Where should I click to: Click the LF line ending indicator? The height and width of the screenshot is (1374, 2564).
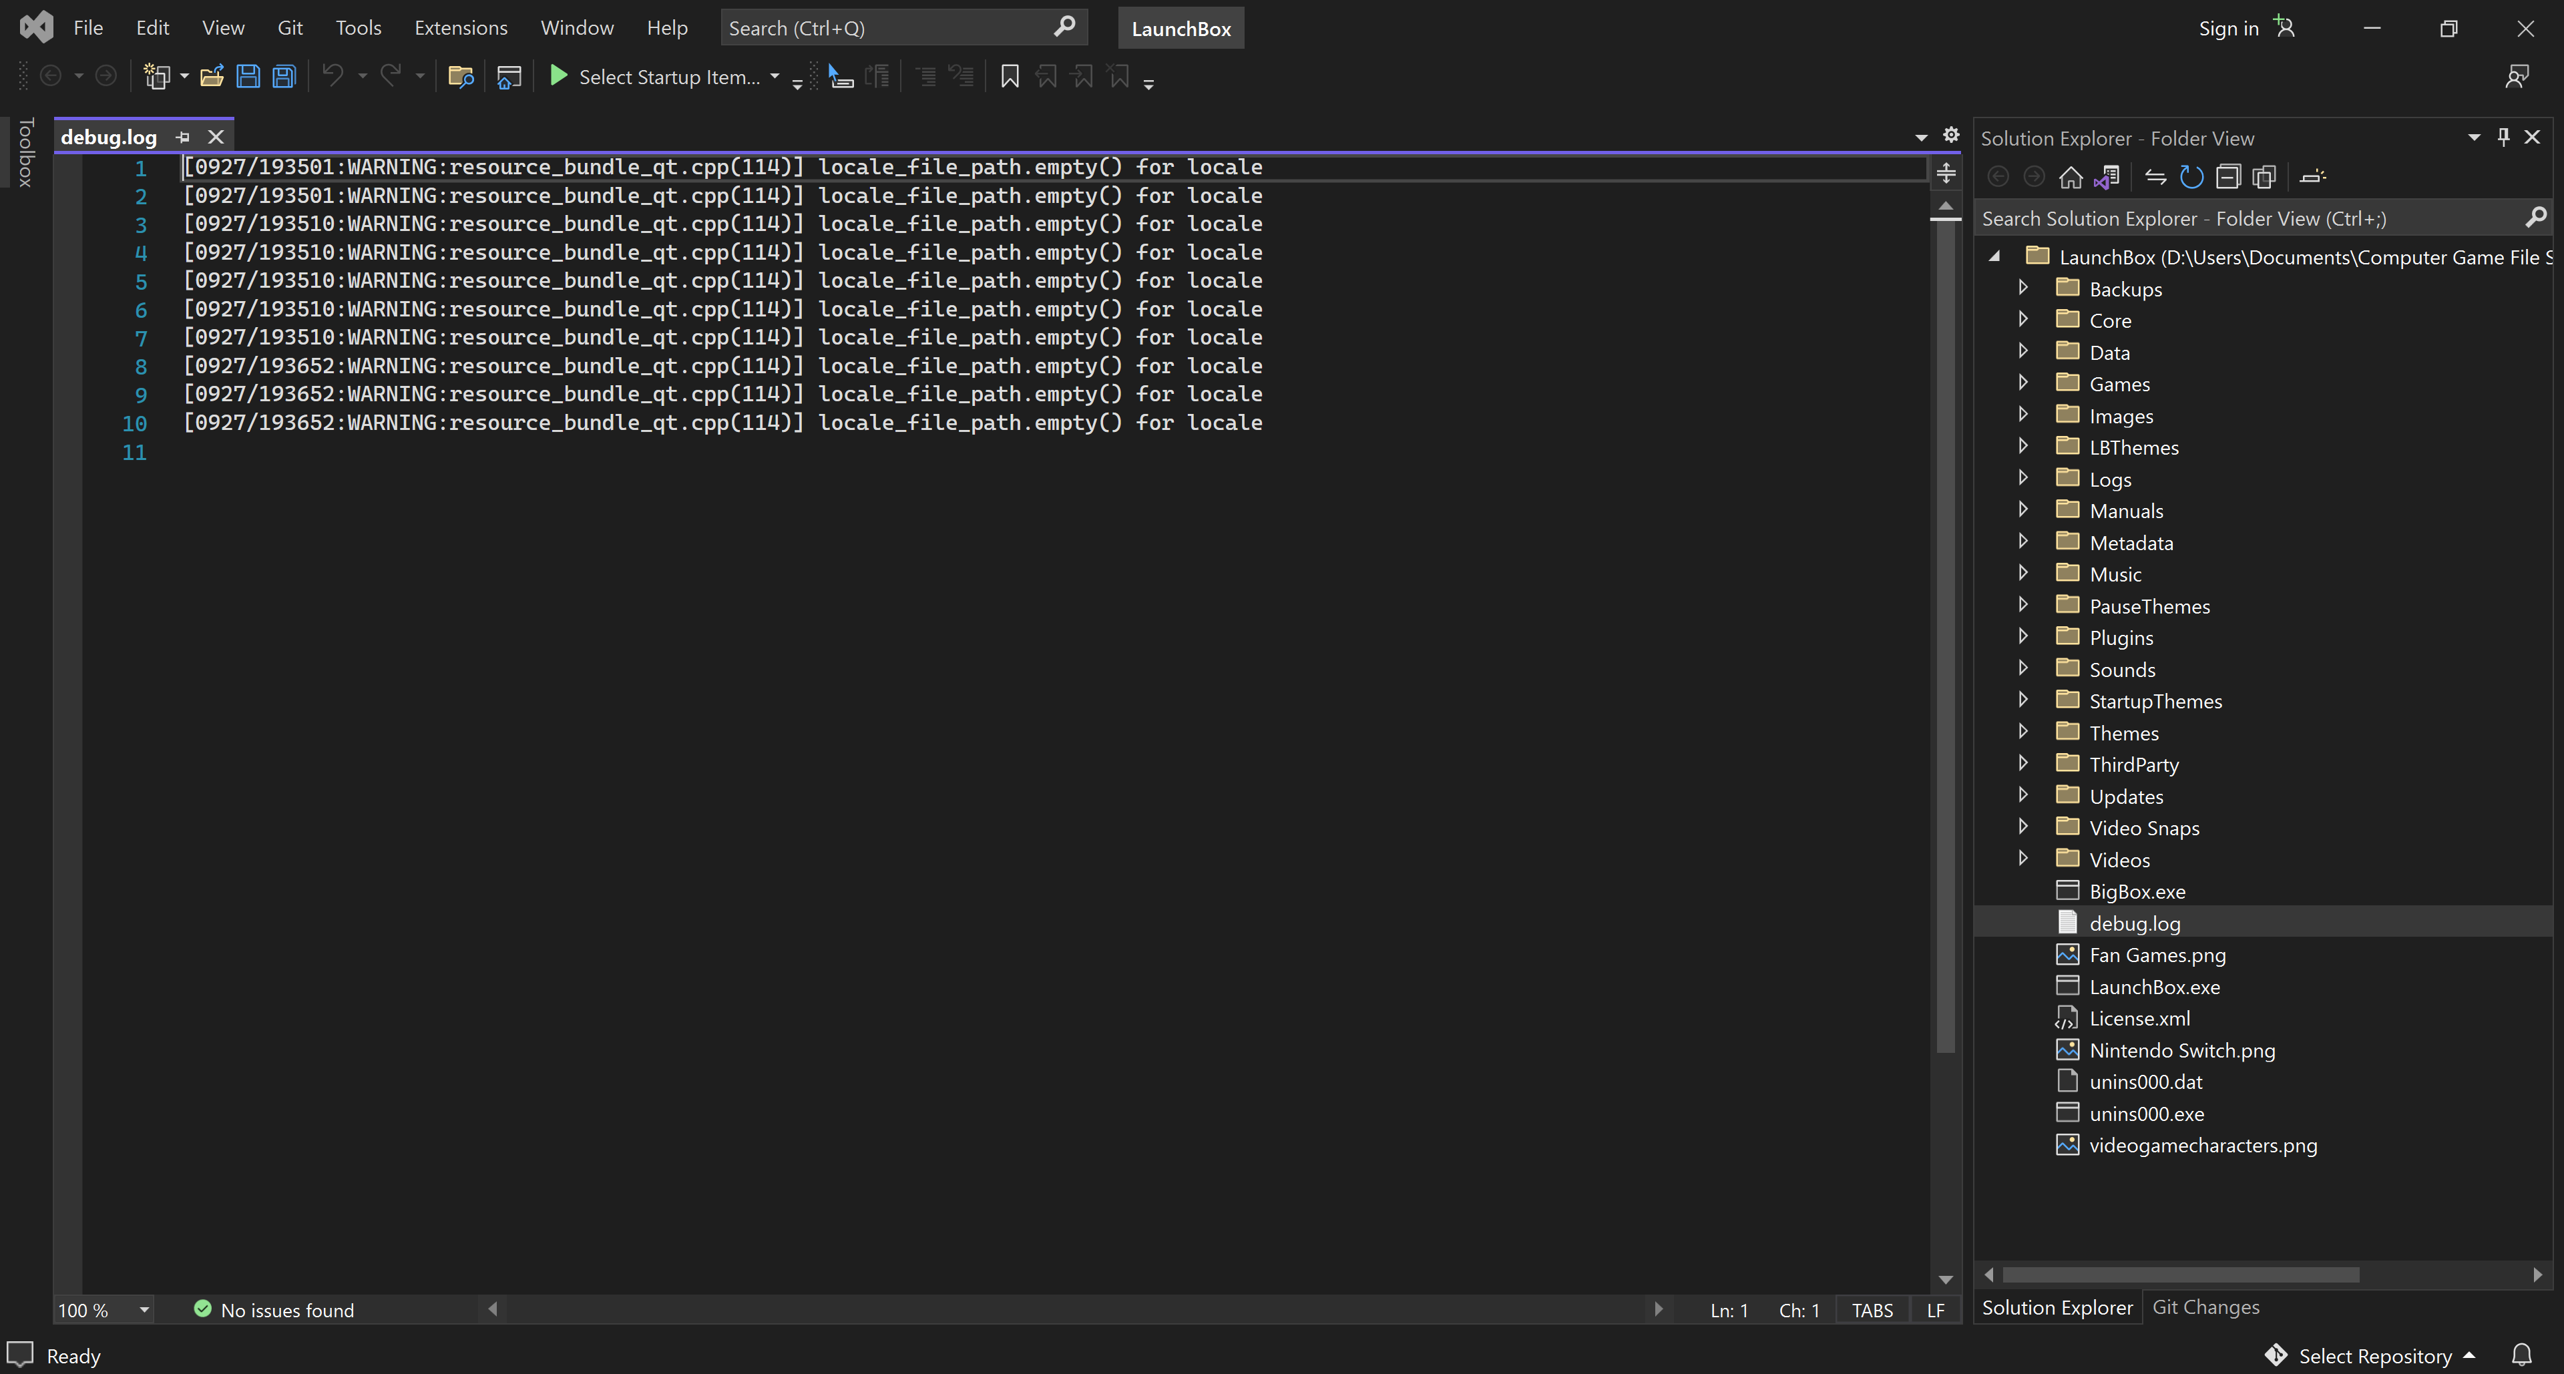tap(1935, 1311)
